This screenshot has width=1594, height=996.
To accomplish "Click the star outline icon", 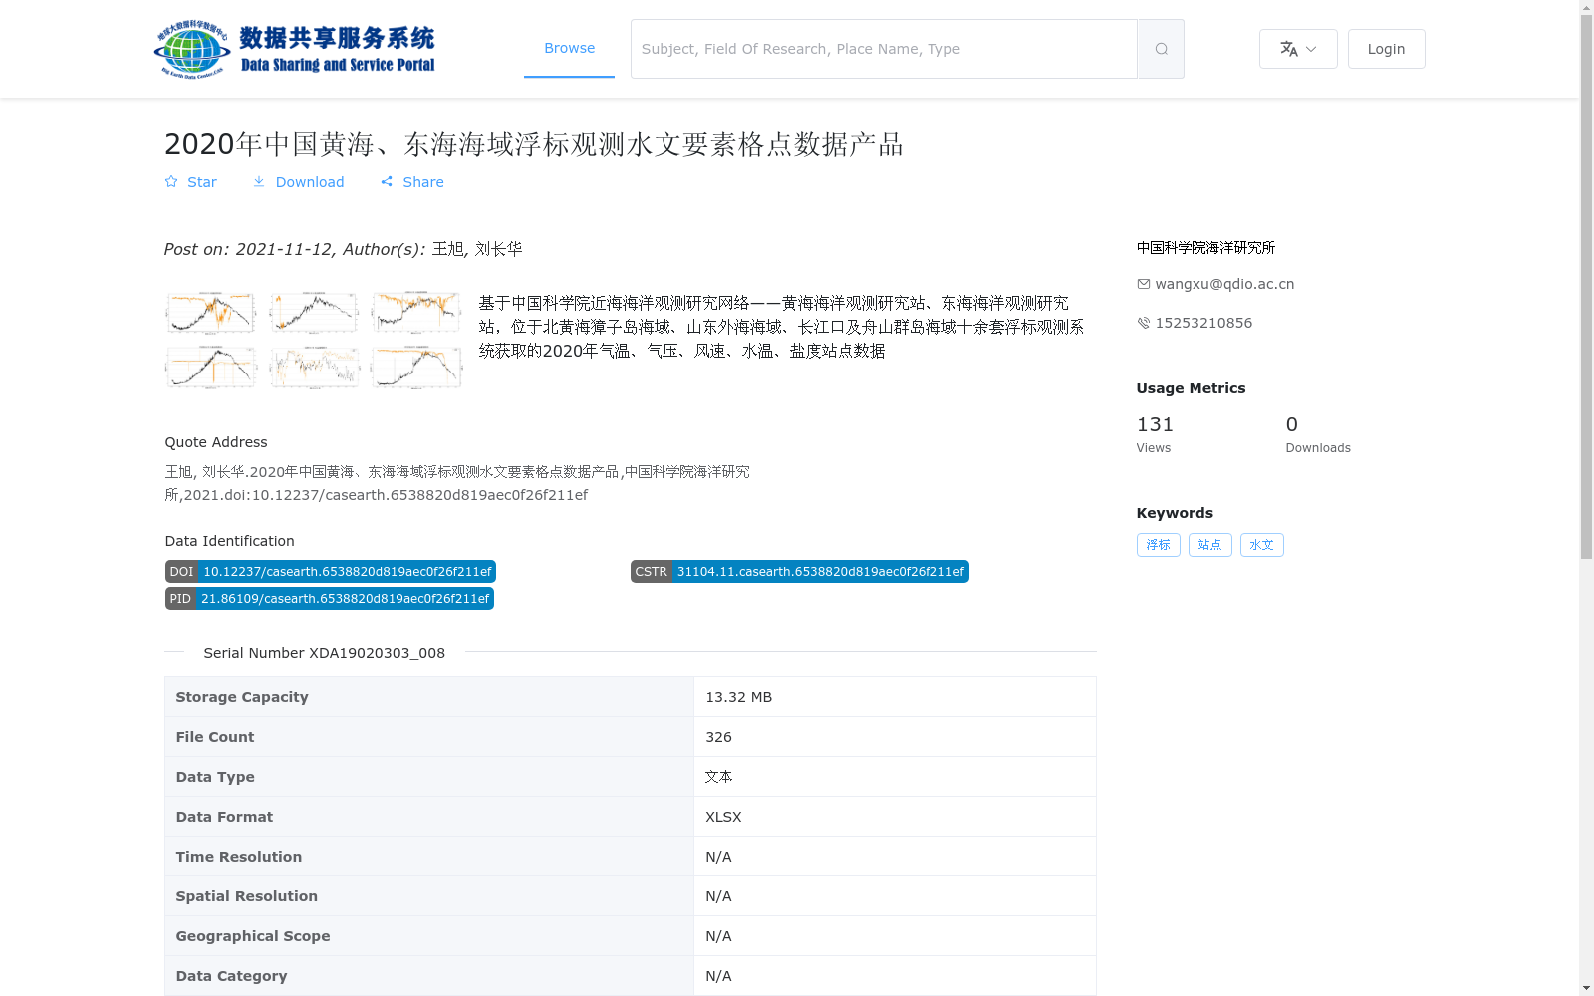I will [x=171, y=181].
